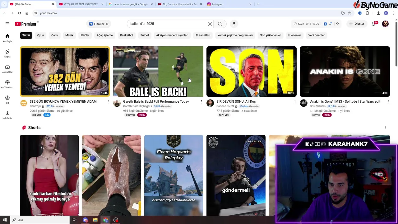
Task: Open Chrome downloads icon
Action: [x=378, y=13]
